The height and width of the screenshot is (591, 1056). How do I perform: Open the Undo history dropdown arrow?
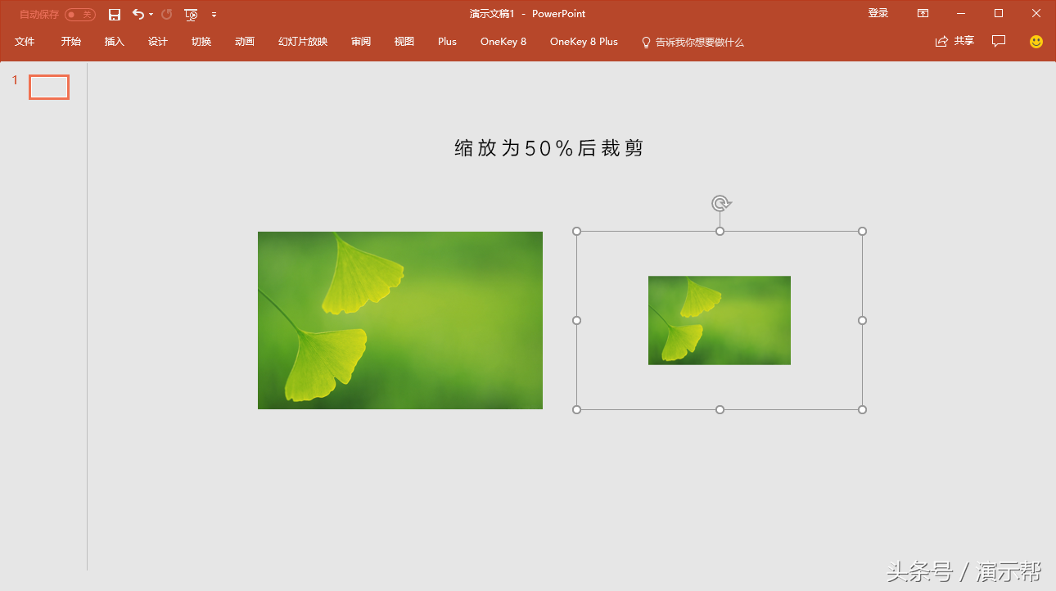(151, 14)
